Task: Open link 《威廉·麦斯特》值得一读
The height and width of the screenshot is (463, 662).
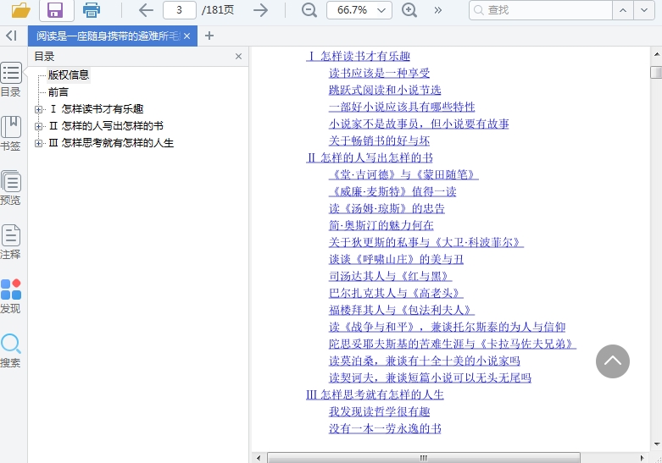Action: [392, 191]
